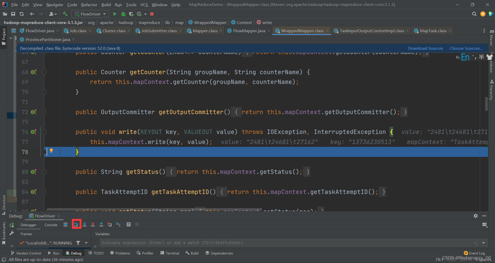Switch to the Console tab in Debug
The width and height of the screenshot is (495, 263).
pos(51,225)
